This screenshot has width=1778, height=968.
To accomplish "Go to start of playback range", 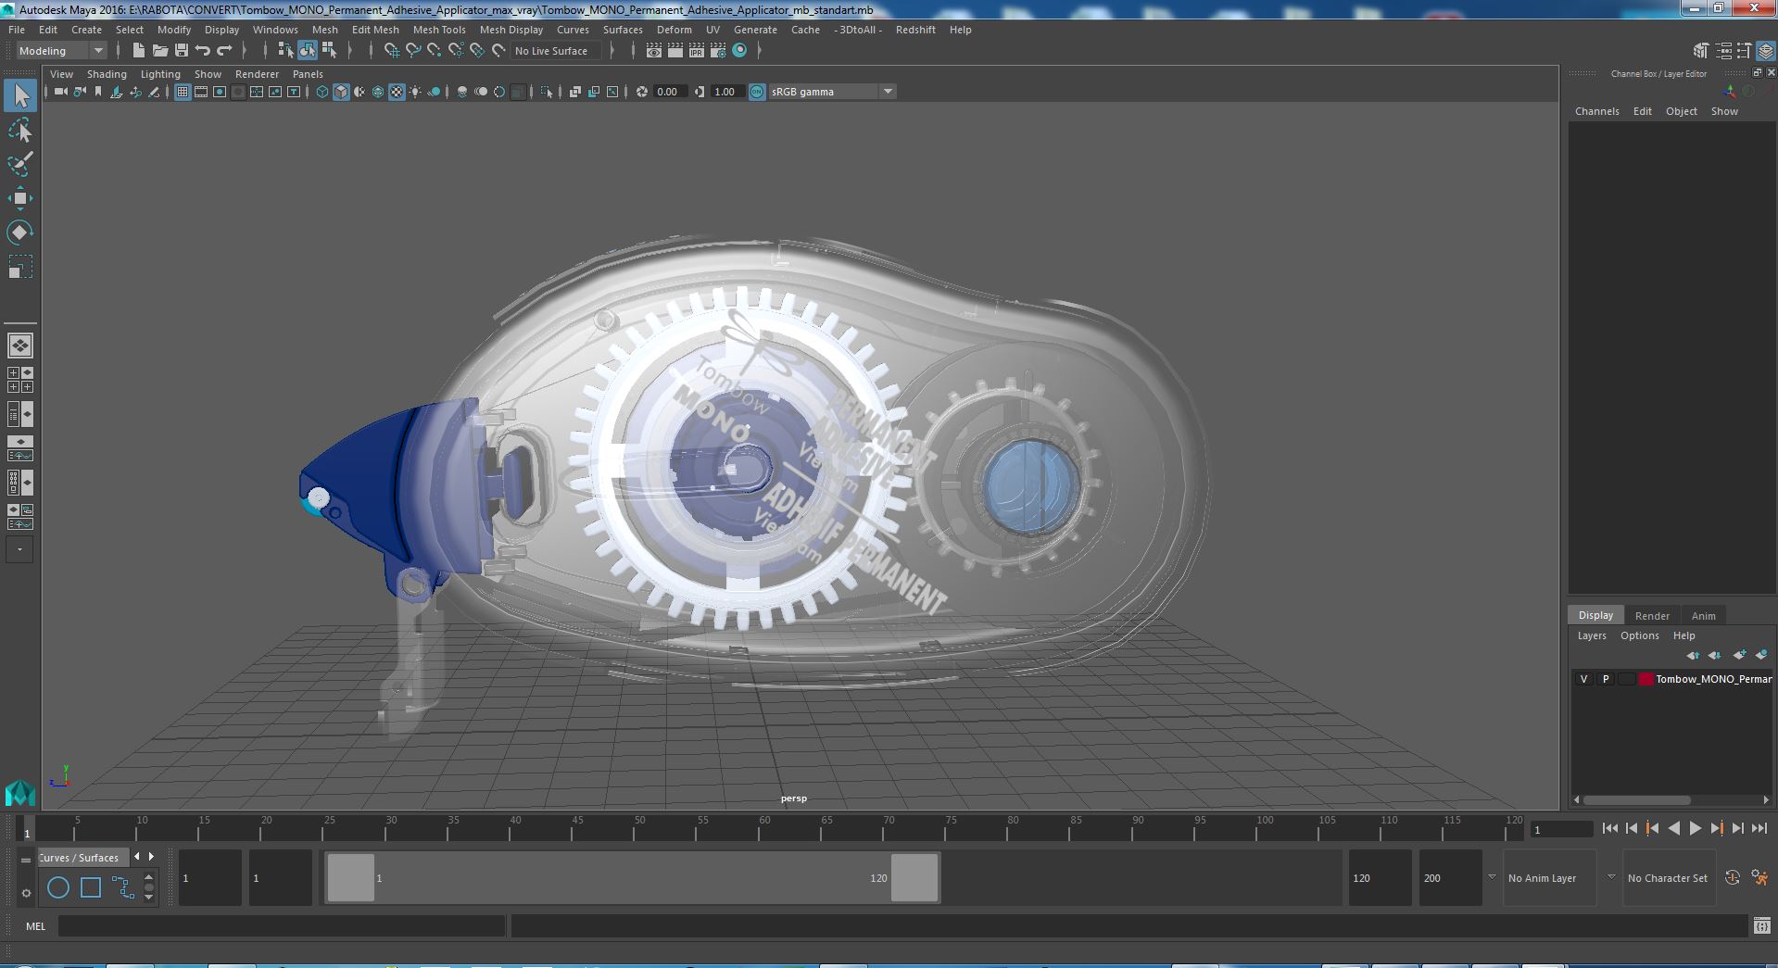I will [1609, 829].
